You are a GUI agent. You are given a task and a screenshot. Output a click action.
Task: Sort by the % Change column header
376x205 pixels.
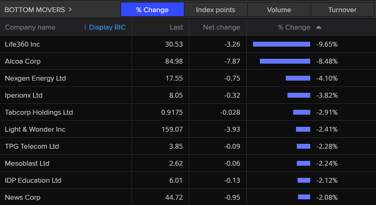(294, 28)
